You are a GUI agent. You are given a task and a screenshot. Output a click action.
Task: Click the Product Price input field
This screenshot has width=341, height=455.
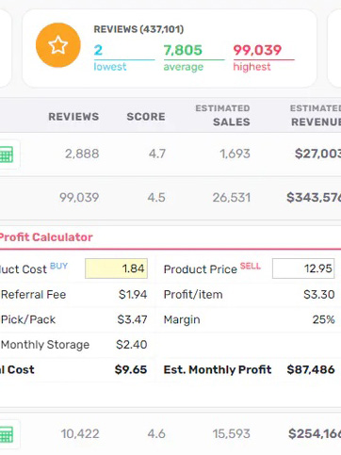coord(303,268)
